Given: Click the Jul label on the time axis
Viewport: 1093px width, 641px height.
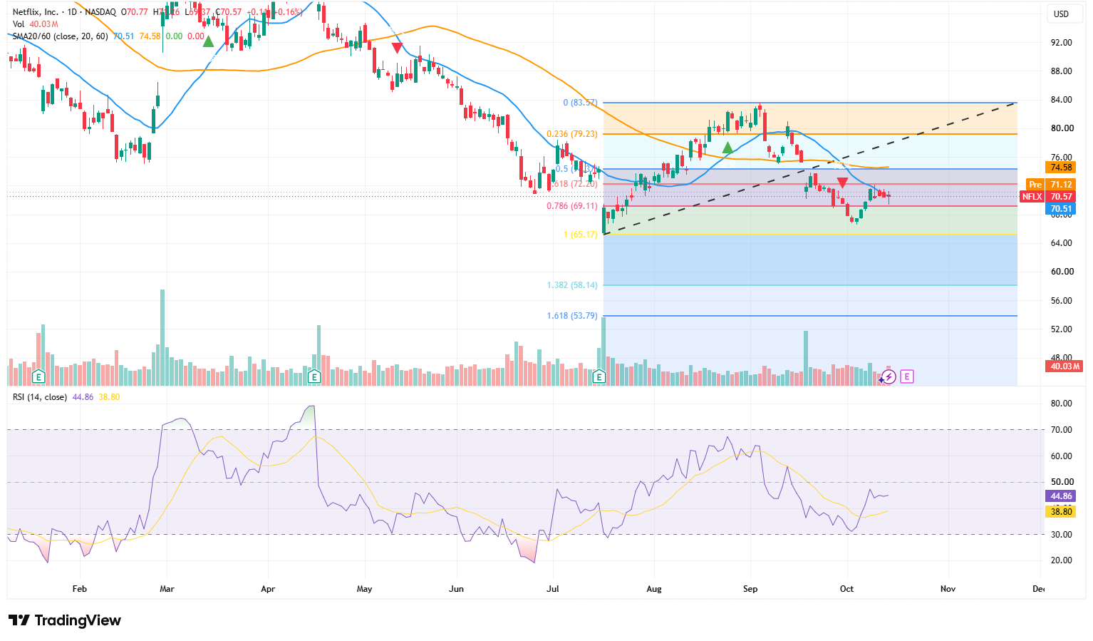Looking at the screenshot, I should tap(552, 589).
